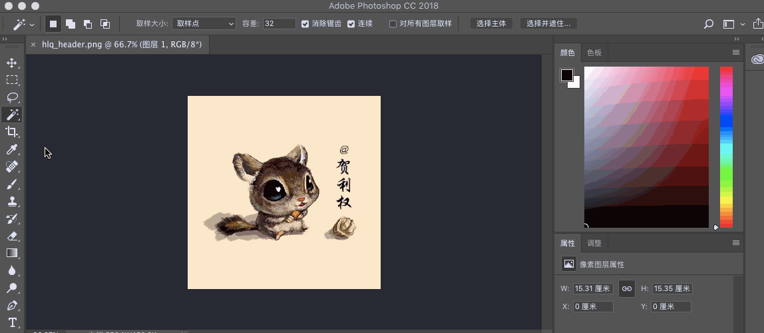
Task: Click background color swatch
Action: (x=576, y=85)
